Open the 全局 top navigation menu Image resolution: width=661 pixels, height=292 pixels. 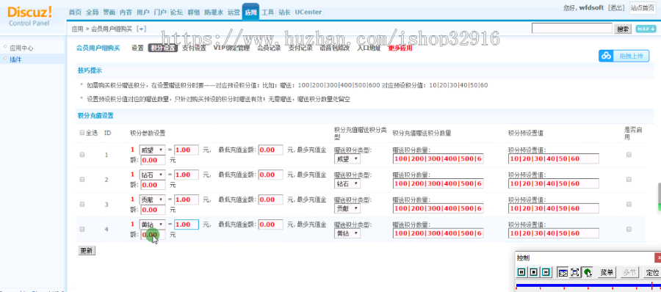click(x=92, y=12)
